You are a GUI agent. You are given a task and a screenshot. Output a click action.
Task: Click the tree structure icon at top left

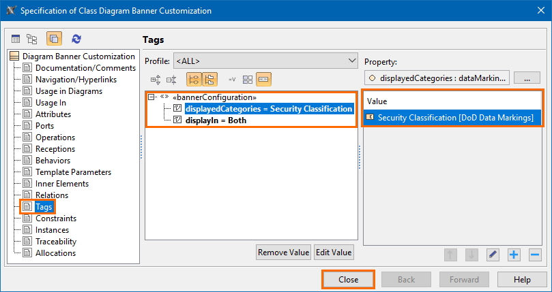pyautogui.click(x=32, y=39)
